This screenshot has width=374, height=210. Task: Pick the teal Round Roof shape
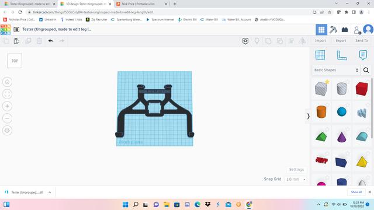point(362,136)
